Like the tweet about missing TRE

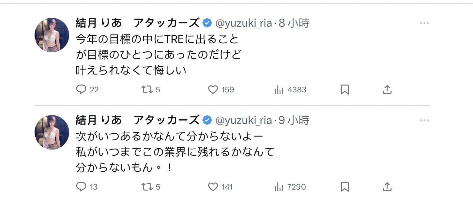(213, 89)
